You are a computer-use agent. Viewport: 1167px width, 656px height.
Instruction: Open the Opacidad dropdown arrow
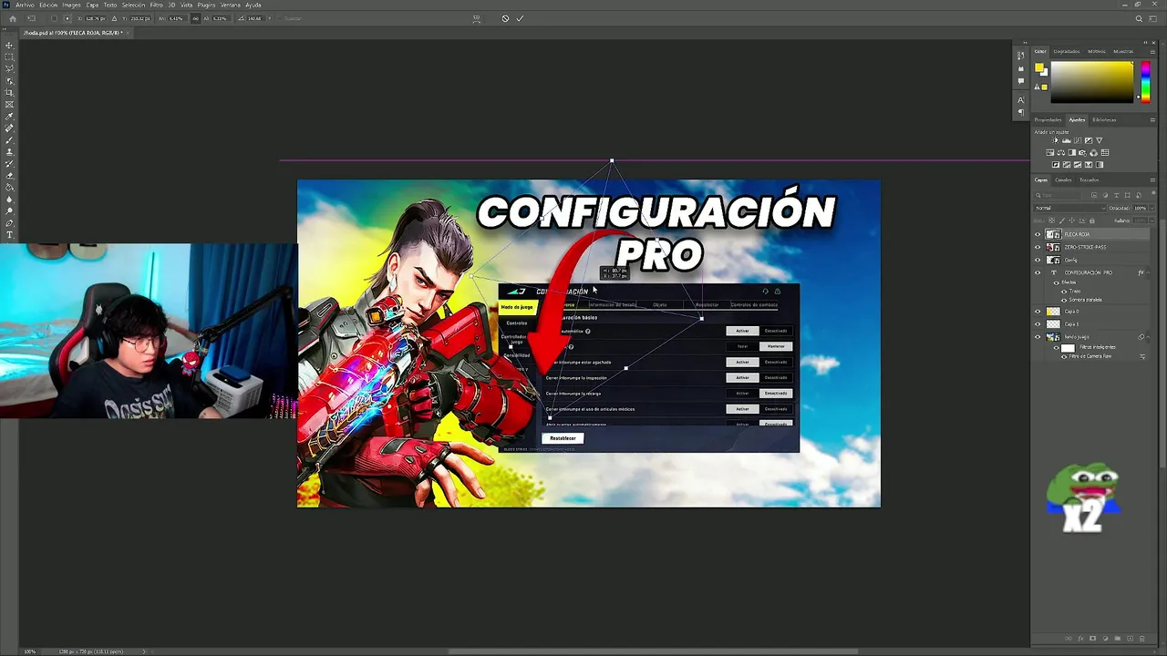[x=1152, y=208]
